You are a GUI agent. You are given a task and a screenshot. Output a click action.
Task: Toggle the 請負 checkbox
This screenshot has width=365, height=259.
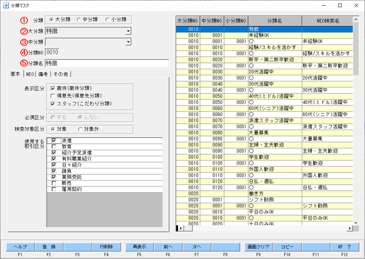point(54,171)
